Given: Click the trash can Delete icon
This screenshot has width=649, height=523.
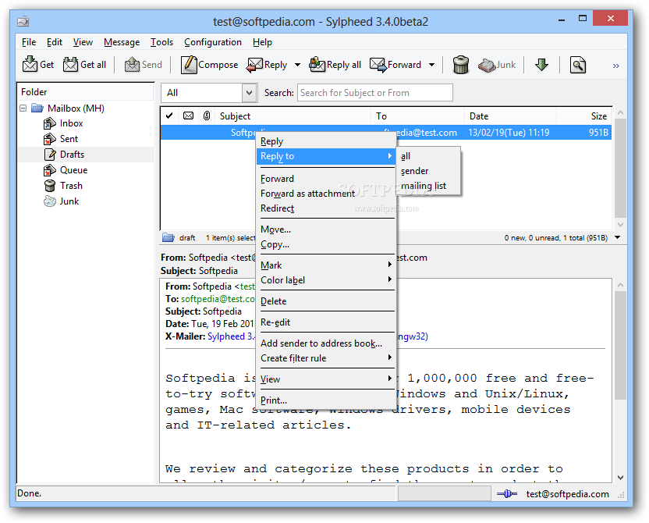Looking at the screenshot, I should point(461,65).
